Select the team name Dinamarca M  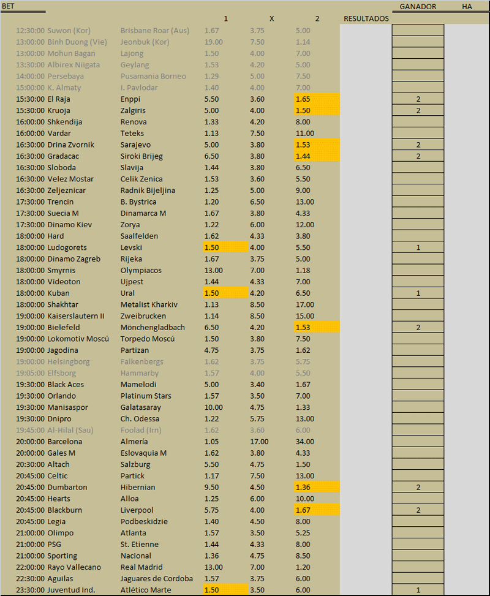pos(143,213)
